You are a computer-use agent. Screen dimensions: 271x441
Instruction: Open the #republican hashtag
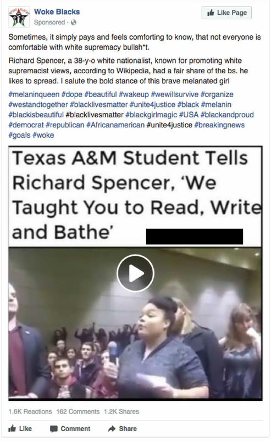65,125
